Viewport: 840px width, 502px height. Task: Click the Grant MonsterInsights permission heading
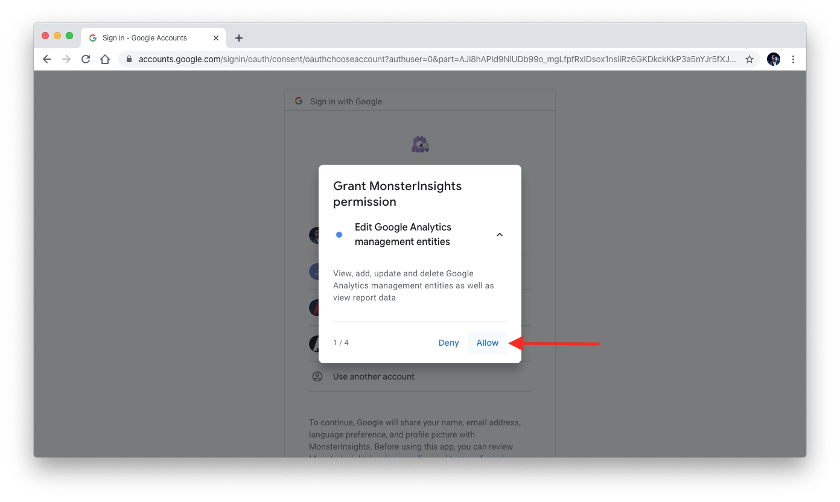point(397,194)
